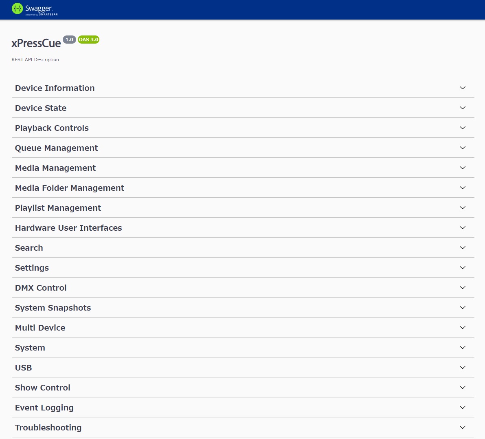Open the Media Management section title
The width and height of the screenshot is (485, 439).
point(55,168)
